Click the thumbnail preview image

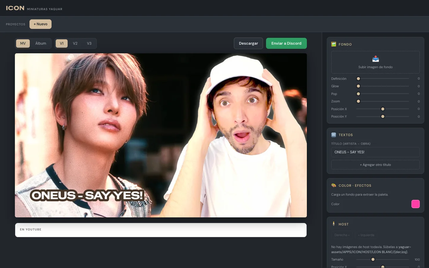[x=161, y=135]
